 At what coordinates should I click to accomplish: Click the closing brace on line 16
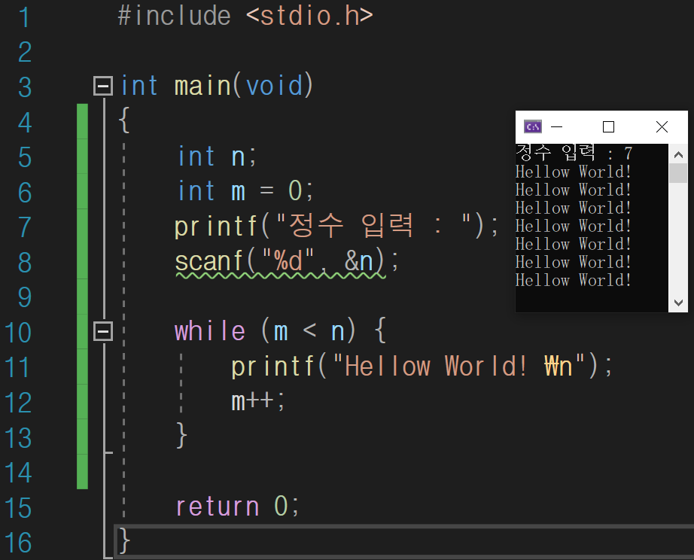tap(124, 540)
